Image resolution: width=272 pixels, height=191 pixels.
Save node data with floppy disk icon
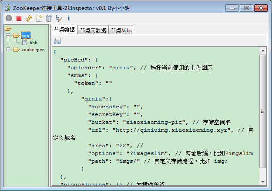point(57,41)
